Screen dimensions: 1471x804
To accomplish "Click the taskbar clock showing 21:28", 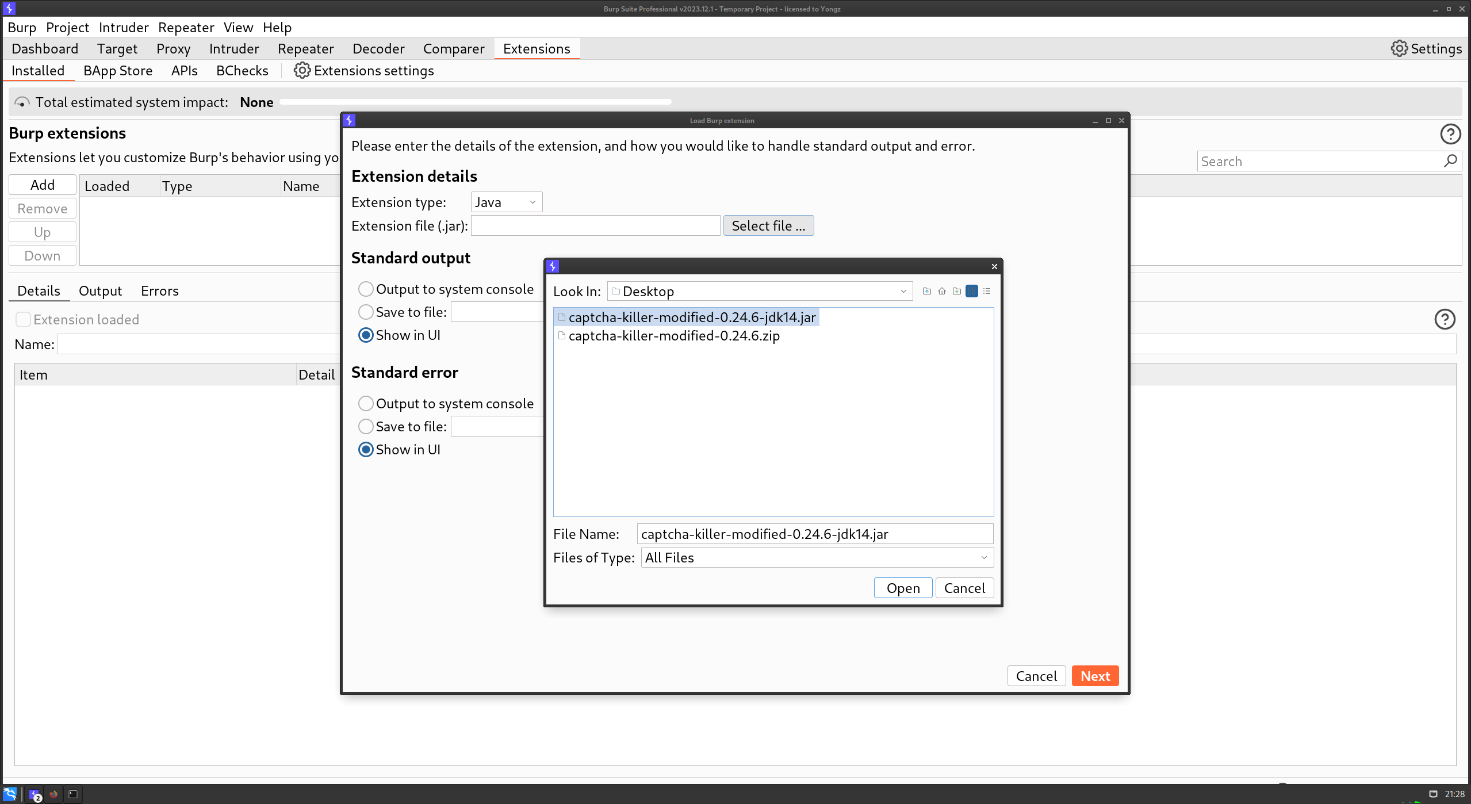I will pyautogui.click(x=1454, y=794).
